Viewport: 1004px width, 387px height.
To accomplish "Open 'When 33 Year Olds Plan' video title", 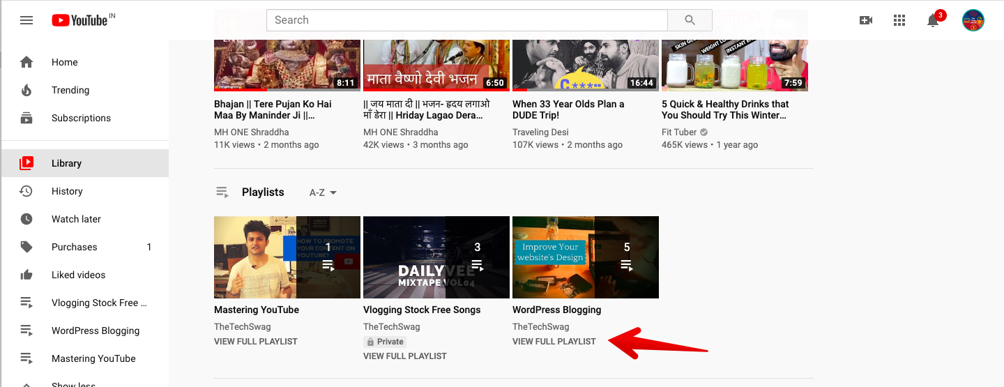I will coord(568,109).
